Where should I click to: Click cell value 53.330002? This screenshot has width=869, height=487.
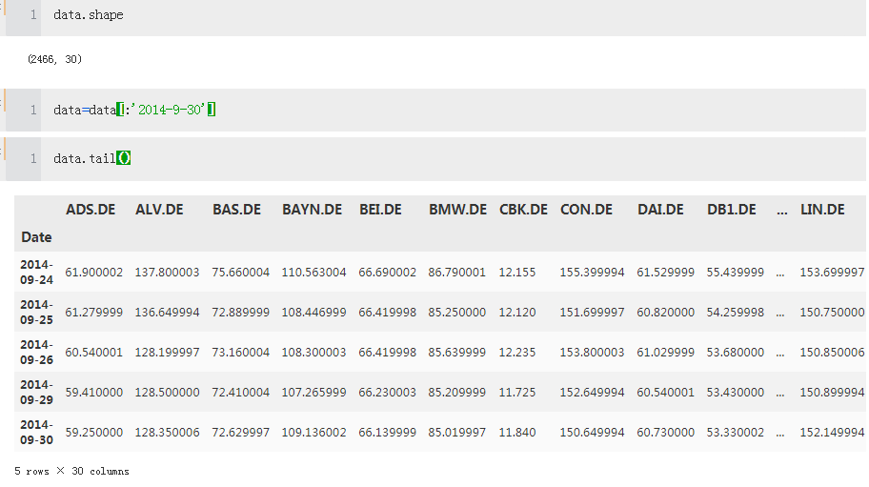(x=735, y=432)
